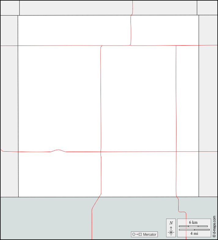Click the diagonal red road segment in the blue-gray region

point(96,201)
